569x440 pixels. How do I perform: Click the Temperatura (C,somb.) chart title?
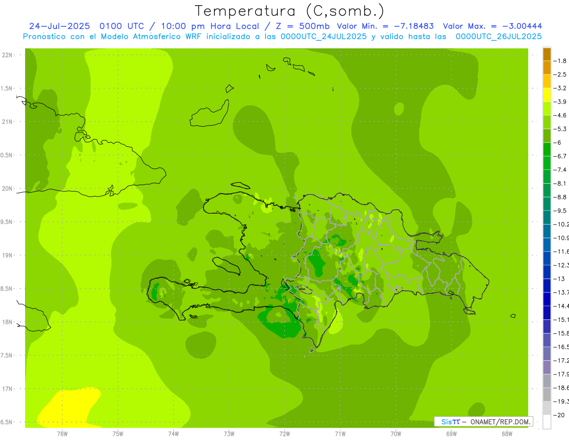[289, 10]
